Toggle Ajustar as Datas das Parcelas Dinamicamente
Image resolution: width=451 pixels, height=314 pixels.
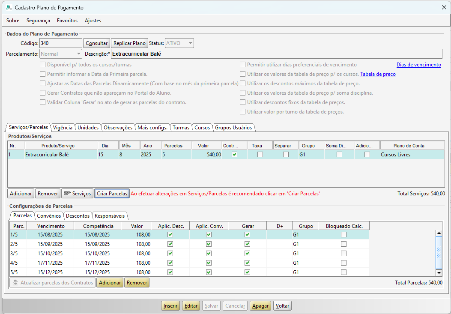pos(42,84)
